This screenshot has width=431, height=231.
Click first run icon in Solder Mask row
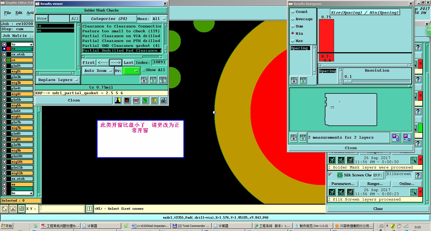point(332,160)
